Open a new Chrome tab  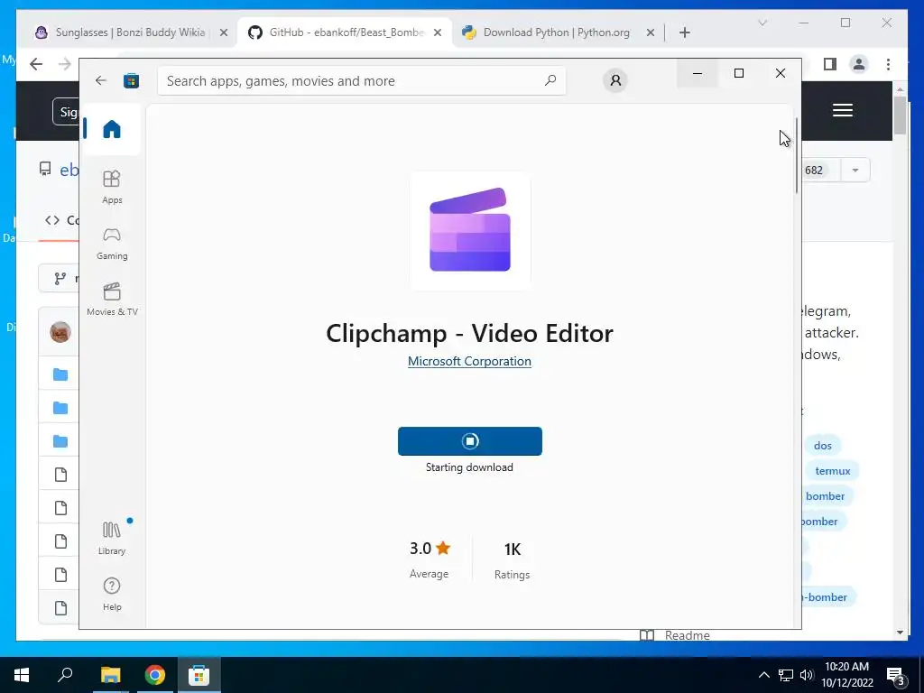point(684,33)
